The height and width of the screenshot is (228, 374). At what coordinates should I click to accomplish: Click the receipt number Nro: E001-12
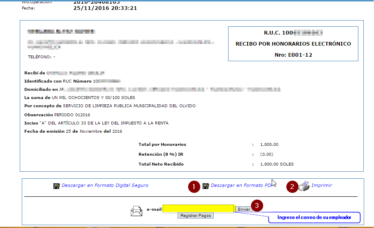pyautogui.click(x=293, y=55)
